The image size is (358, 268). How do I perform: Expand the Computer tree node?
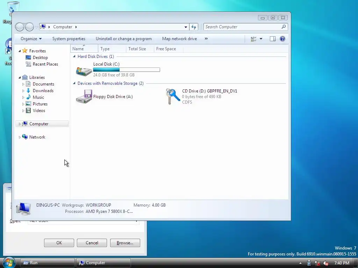pyautogui.click(x=20, y=124)
